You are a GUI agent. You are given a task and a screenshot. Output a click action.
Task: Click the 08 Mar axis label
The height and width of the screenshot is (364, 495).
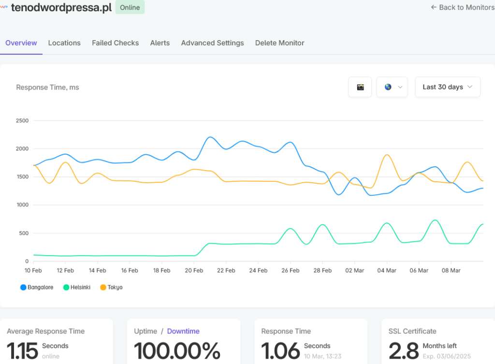[x=451, y=271]
